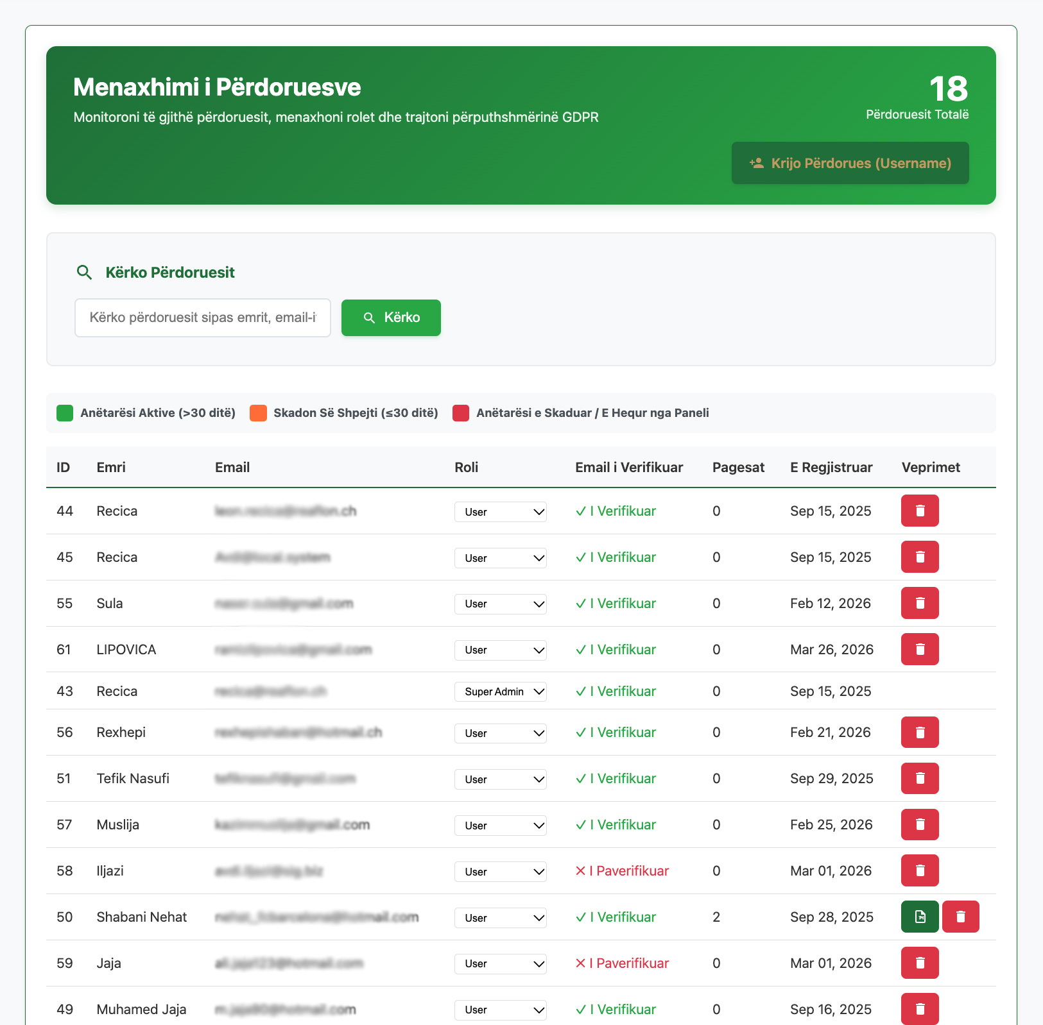The height and width of the screenshot is (1025, 1043).
Task: Click green Anëtarësi Aktive legend swatch
Action: coord(65,413)
